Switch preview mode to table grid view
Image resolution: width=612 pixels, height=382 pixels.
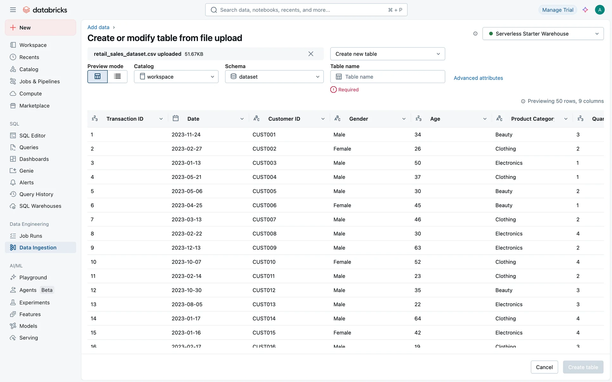pyautogui.click(x=98, y=76)
